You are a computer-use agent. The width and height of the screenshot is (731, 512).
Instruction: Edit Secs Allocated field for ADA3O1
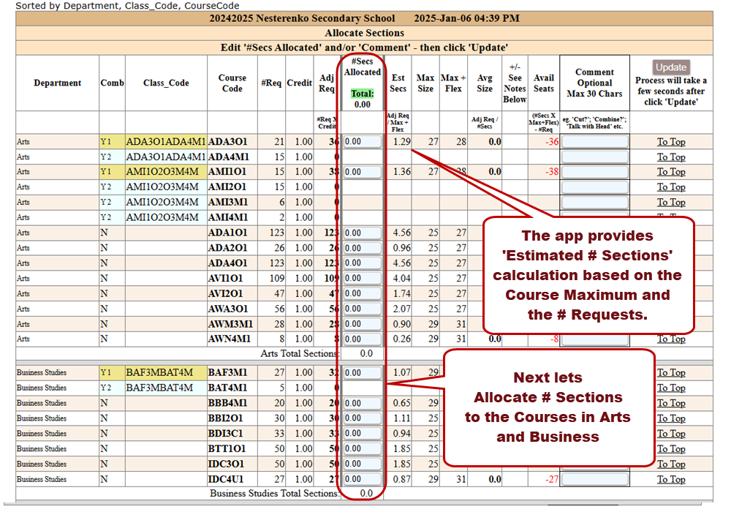point(362,142)
